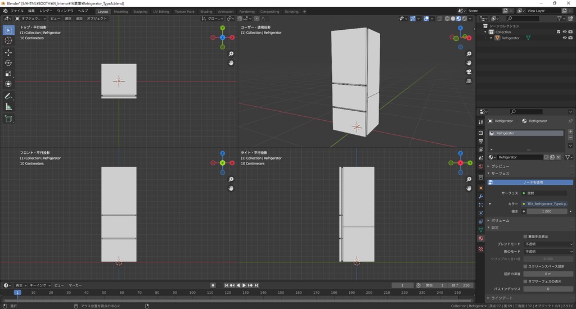Open the ファイル menu
Image resolution: width=576 pixels, height=309 pixels.
coord(17,11)
